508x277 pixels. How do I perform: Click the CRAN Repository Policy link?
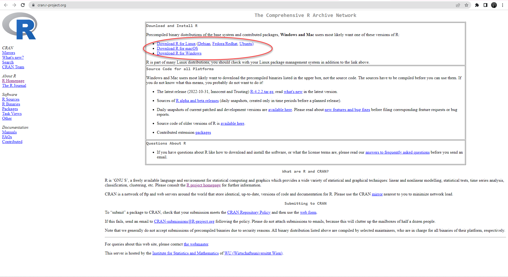[x=249, y=212]
